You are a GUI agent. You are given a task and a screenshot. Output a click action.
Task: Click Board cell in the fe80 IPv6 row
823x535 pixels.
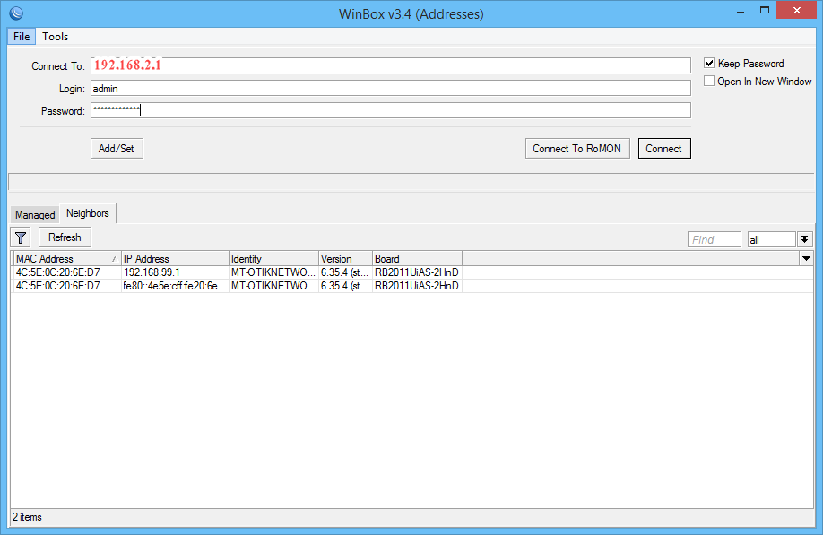coord(417,286)
